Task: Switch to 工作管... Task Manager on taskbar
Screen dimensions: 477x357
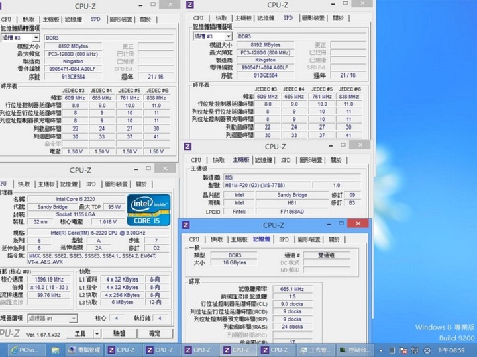Action: coord(316,350)
